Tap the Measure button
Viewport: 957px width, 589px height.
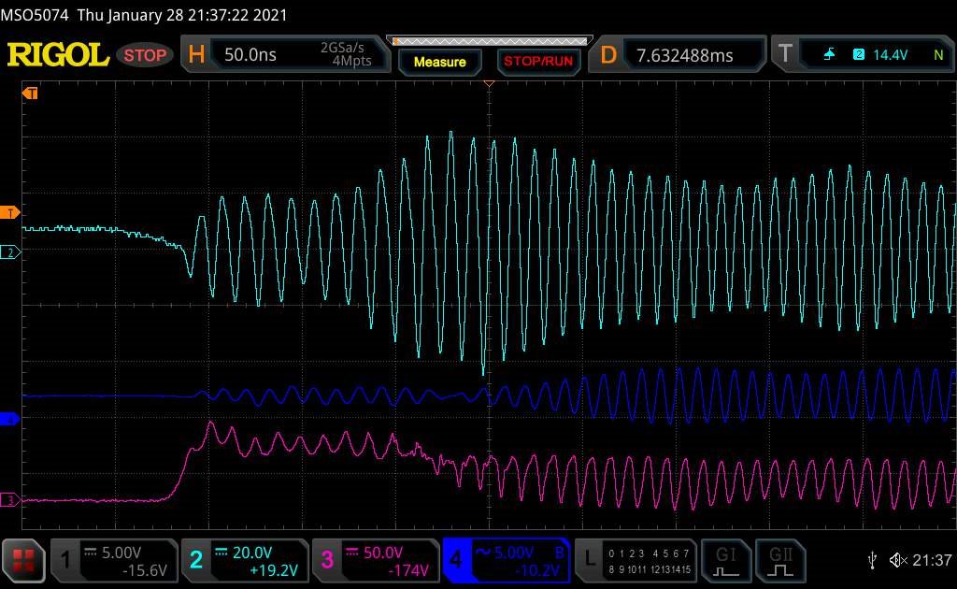coord(439,62)
